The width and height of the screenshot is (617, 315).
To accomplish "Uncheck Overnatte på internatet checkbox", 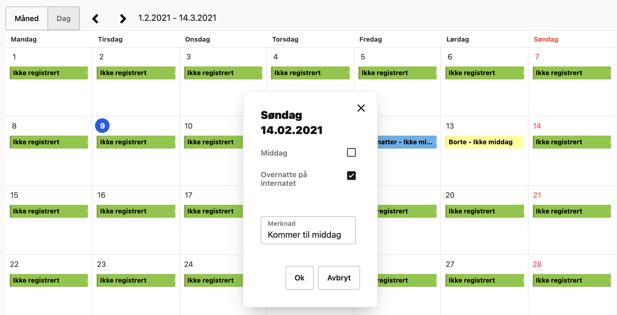I will coord(351,176).
